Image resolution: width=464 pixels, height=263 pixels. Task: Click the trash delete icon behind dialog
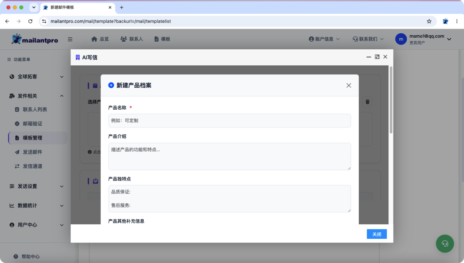point(367,102)
